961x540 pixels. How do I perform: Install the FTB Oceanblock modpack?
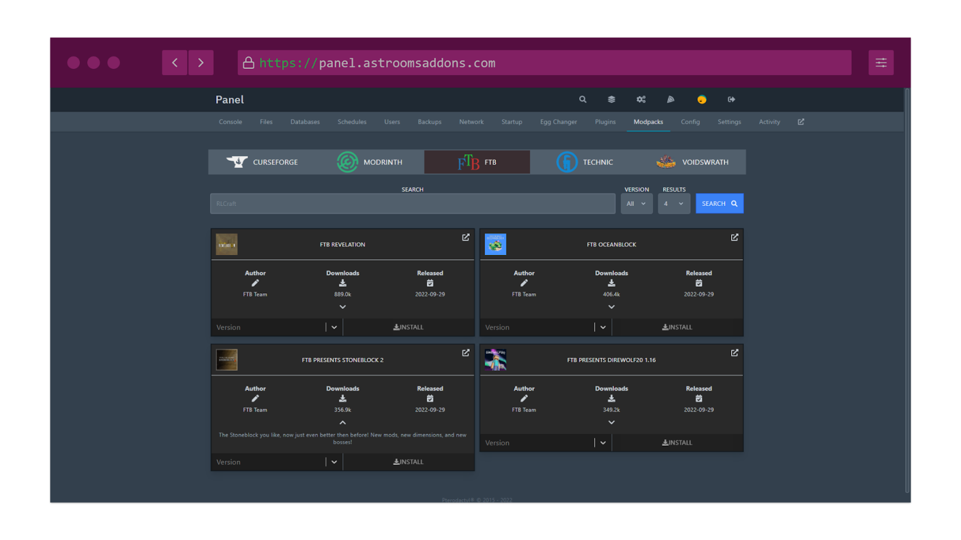click(x=677, y=327)
